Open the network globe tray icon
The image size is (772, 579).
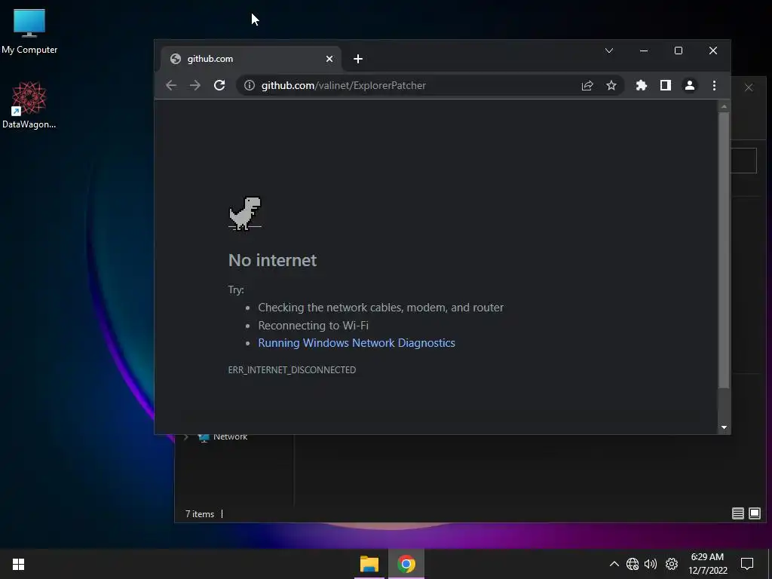pos(633,564)
